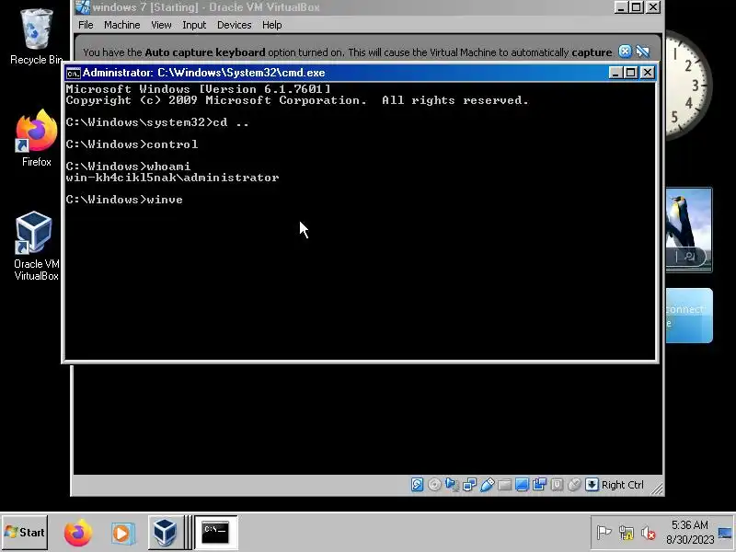736x552 pixels.
Task: Click the optical disk indicator in VirtualBox
Action: (434, 485)
